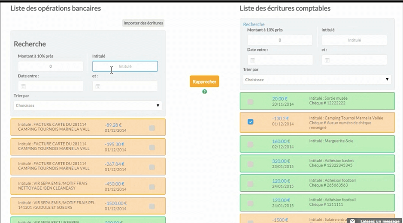Click bank 'Date entre' start date field

coord(51,86)
